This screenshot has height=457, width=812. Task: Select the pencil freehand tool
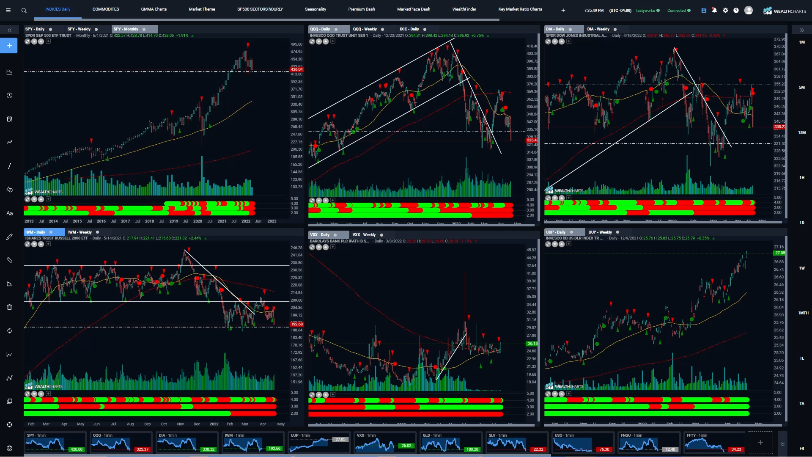(x=9, y=237)
